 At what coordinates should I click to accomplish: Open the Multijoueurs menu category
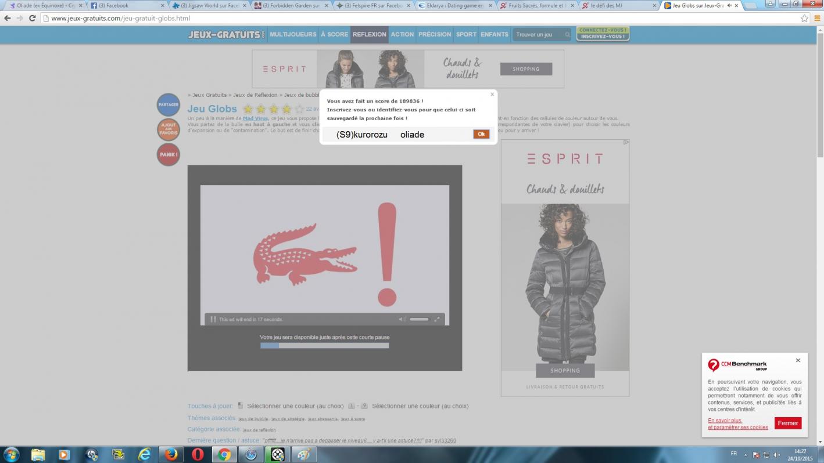(293, 34)
